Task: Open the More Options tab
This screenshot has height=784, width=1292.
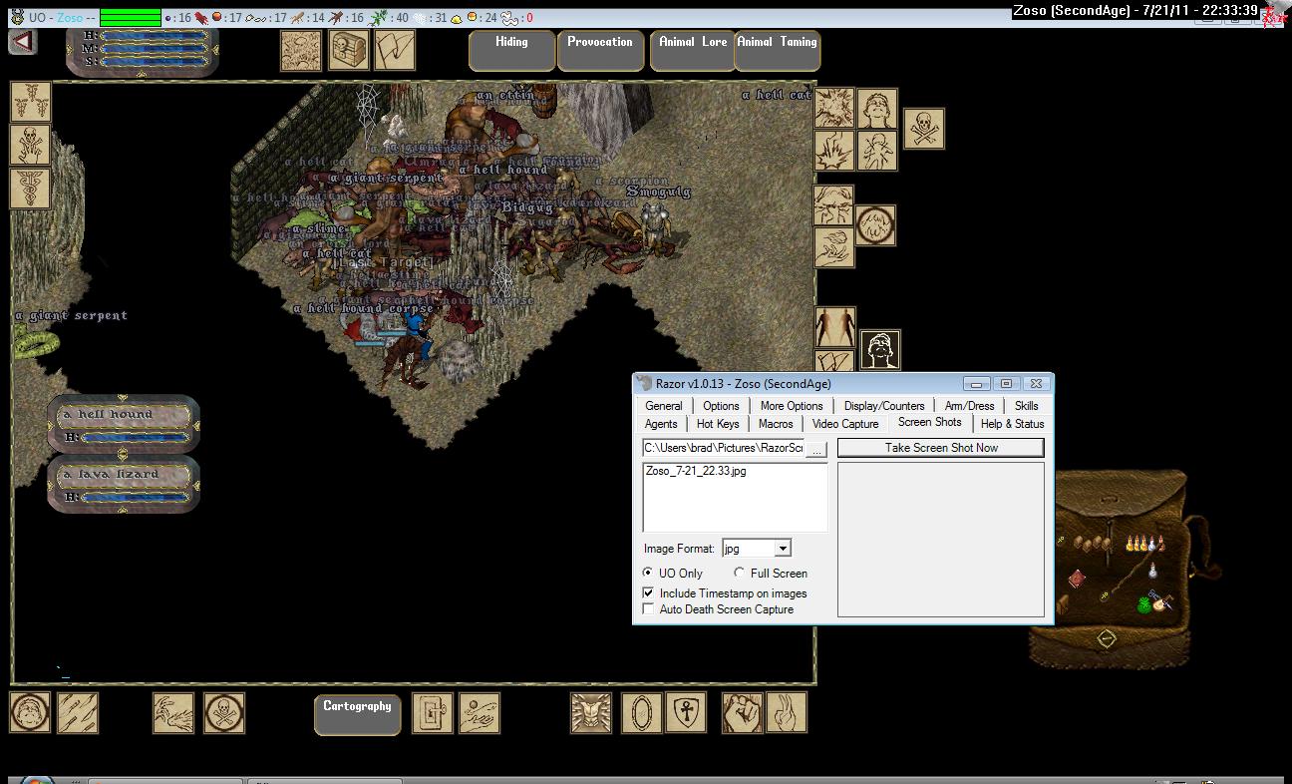Action: [x=792, y=406]
